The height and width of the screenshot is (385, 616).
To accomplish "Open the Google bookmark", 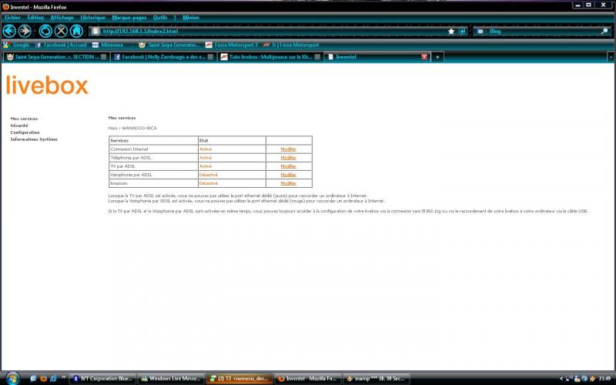I will coord(16,45).
